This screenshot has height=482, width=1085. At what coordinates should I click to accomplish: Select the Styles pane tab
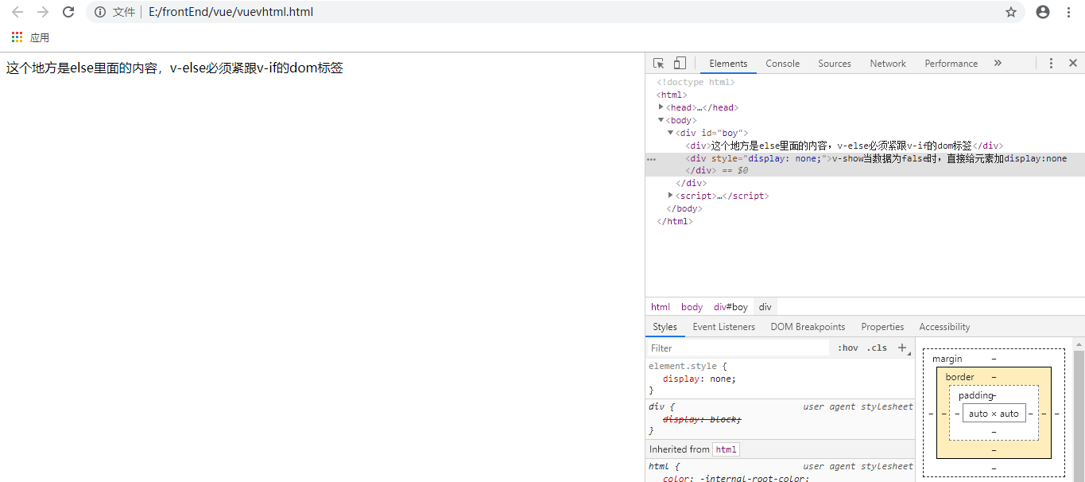(x=665, y=327)
